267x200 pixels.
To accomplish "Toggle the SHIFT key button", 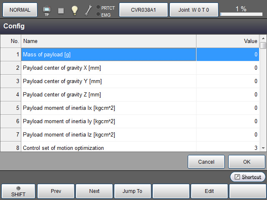I will click(18, 191).
